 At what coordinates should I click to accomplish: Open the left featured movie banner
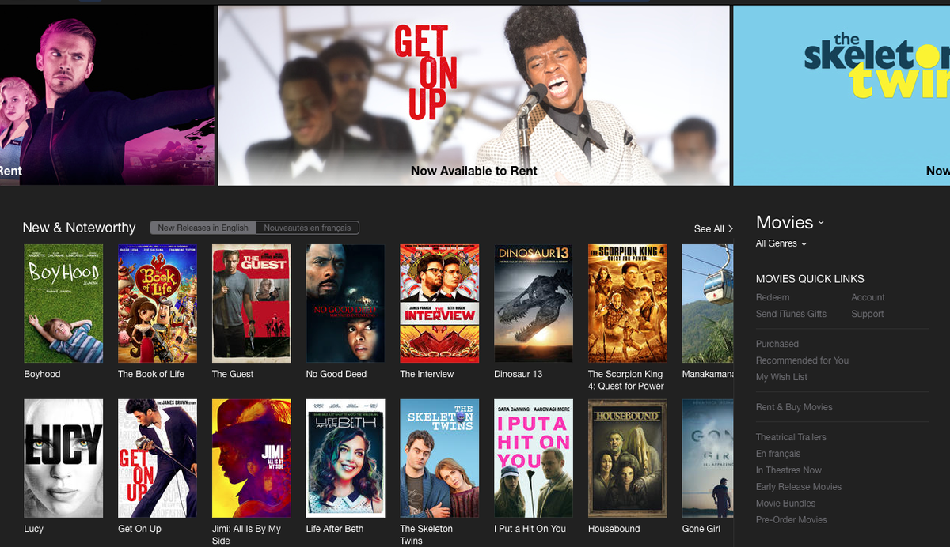tap(107, 96)
